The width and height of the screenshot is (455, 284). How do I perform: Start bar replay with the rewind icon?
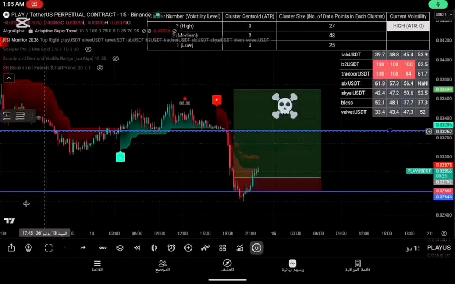[x=137, y=248]
